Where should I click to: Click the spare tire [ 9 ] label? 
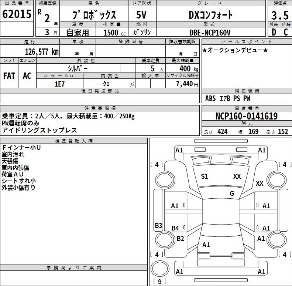pos(160,282)
